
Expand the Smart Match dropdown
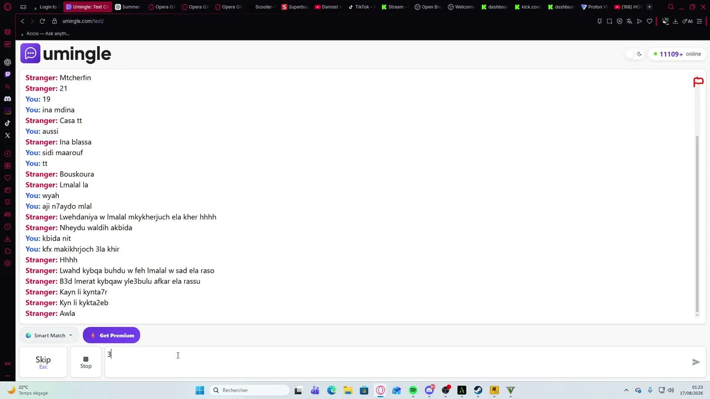point(49,335)
